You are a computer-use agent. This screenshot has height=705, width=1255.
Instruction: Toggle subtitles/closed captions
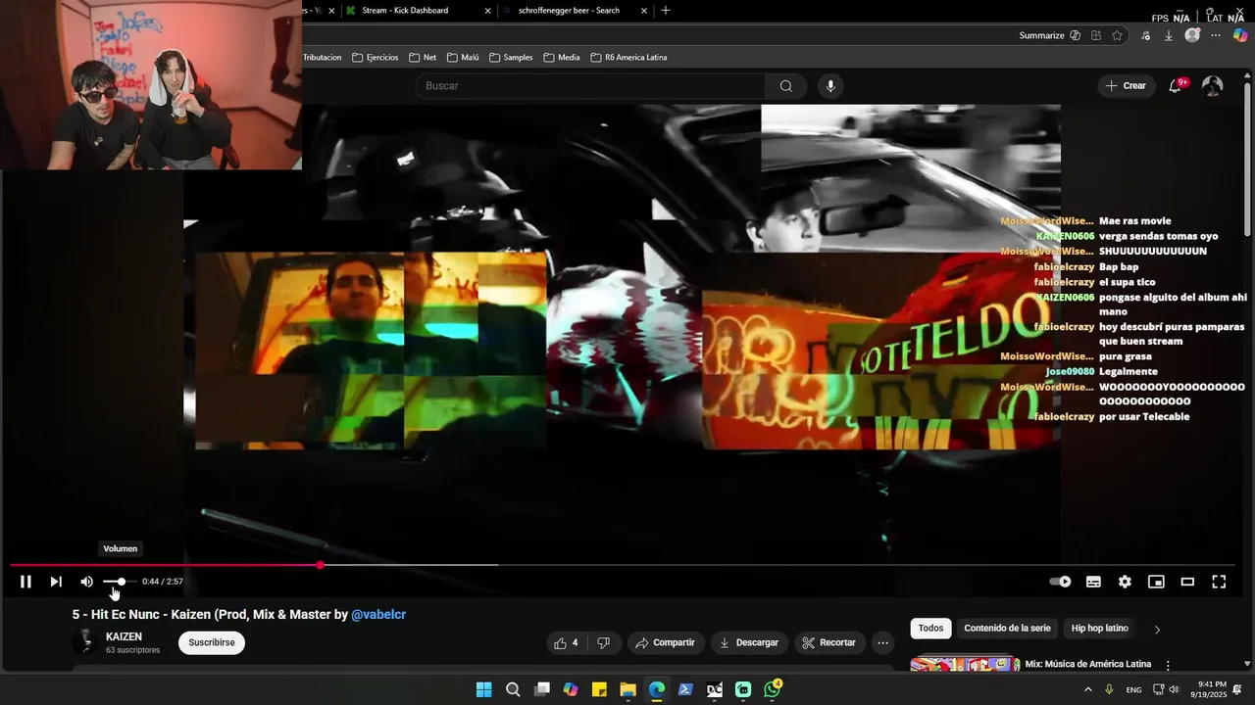click(x=1093, y=582)
